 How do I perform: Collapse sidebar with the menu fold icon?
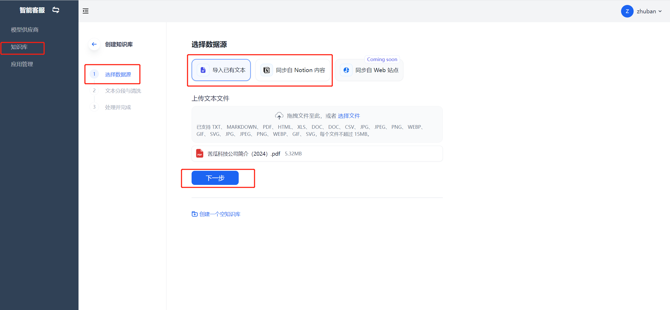click(86, 11)
